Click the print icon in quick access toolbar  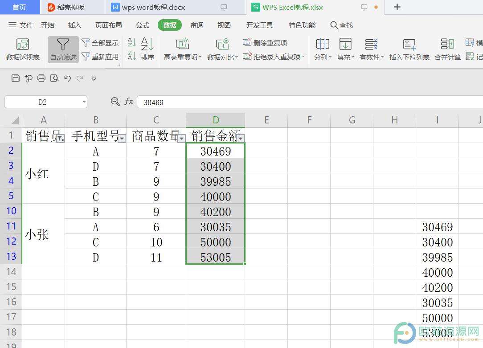coord(41,79)
